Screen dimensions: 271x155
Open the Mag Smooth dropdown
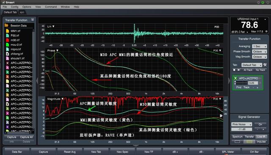(260, 57)
